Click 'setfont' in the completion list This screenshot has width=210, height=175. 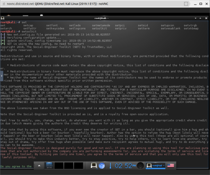[x=52, y=25]
